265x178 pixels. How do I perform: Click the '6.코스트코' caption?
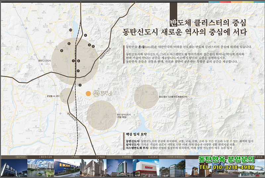(153, 157)
